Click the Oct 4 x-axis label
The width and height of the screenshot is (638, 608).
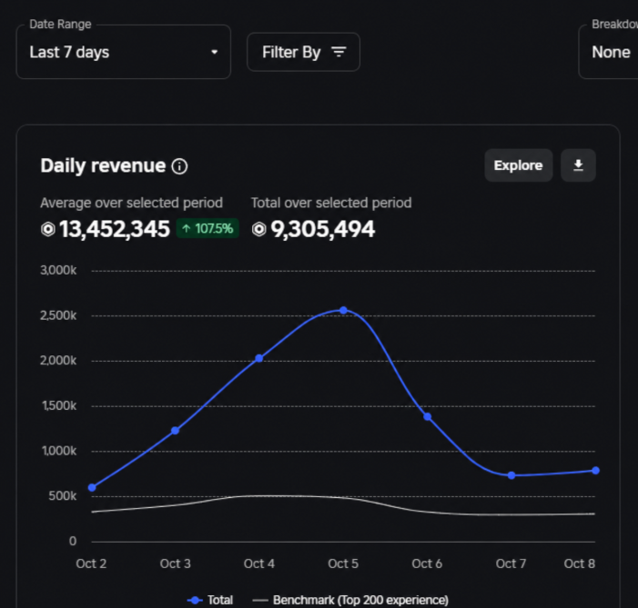(259, 563)
